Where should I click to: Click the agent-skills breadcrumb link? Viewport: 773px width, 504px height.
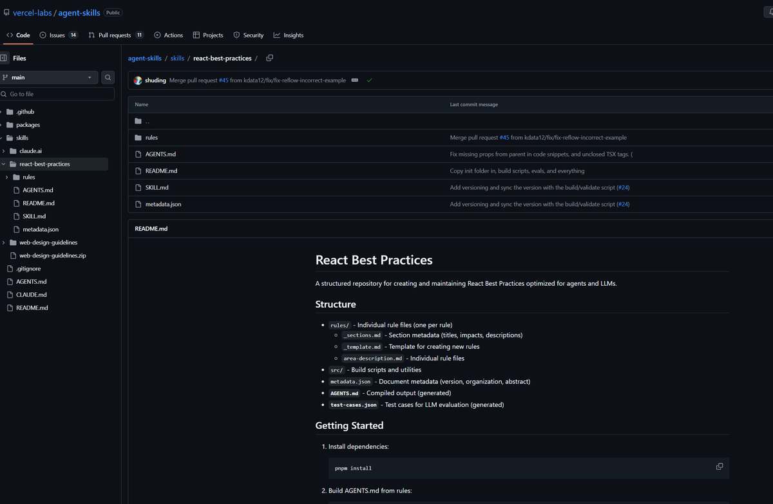[x=145, y=58]
